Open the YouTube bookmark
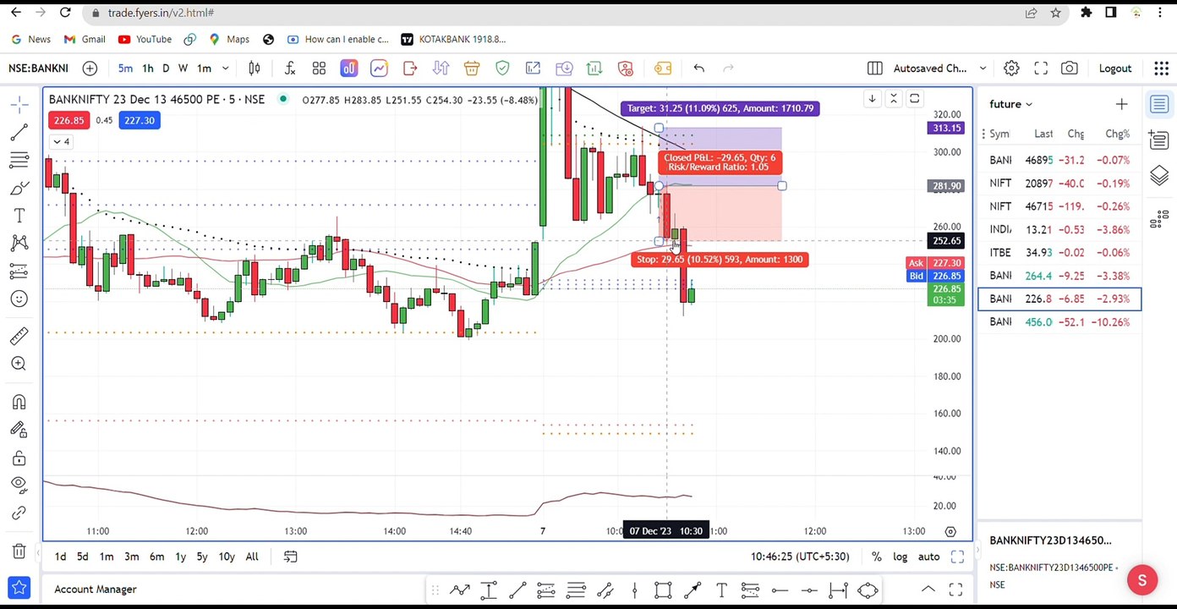Image resolution: width=1177 pixels, height=609 pixels. [x=145, y=39]
